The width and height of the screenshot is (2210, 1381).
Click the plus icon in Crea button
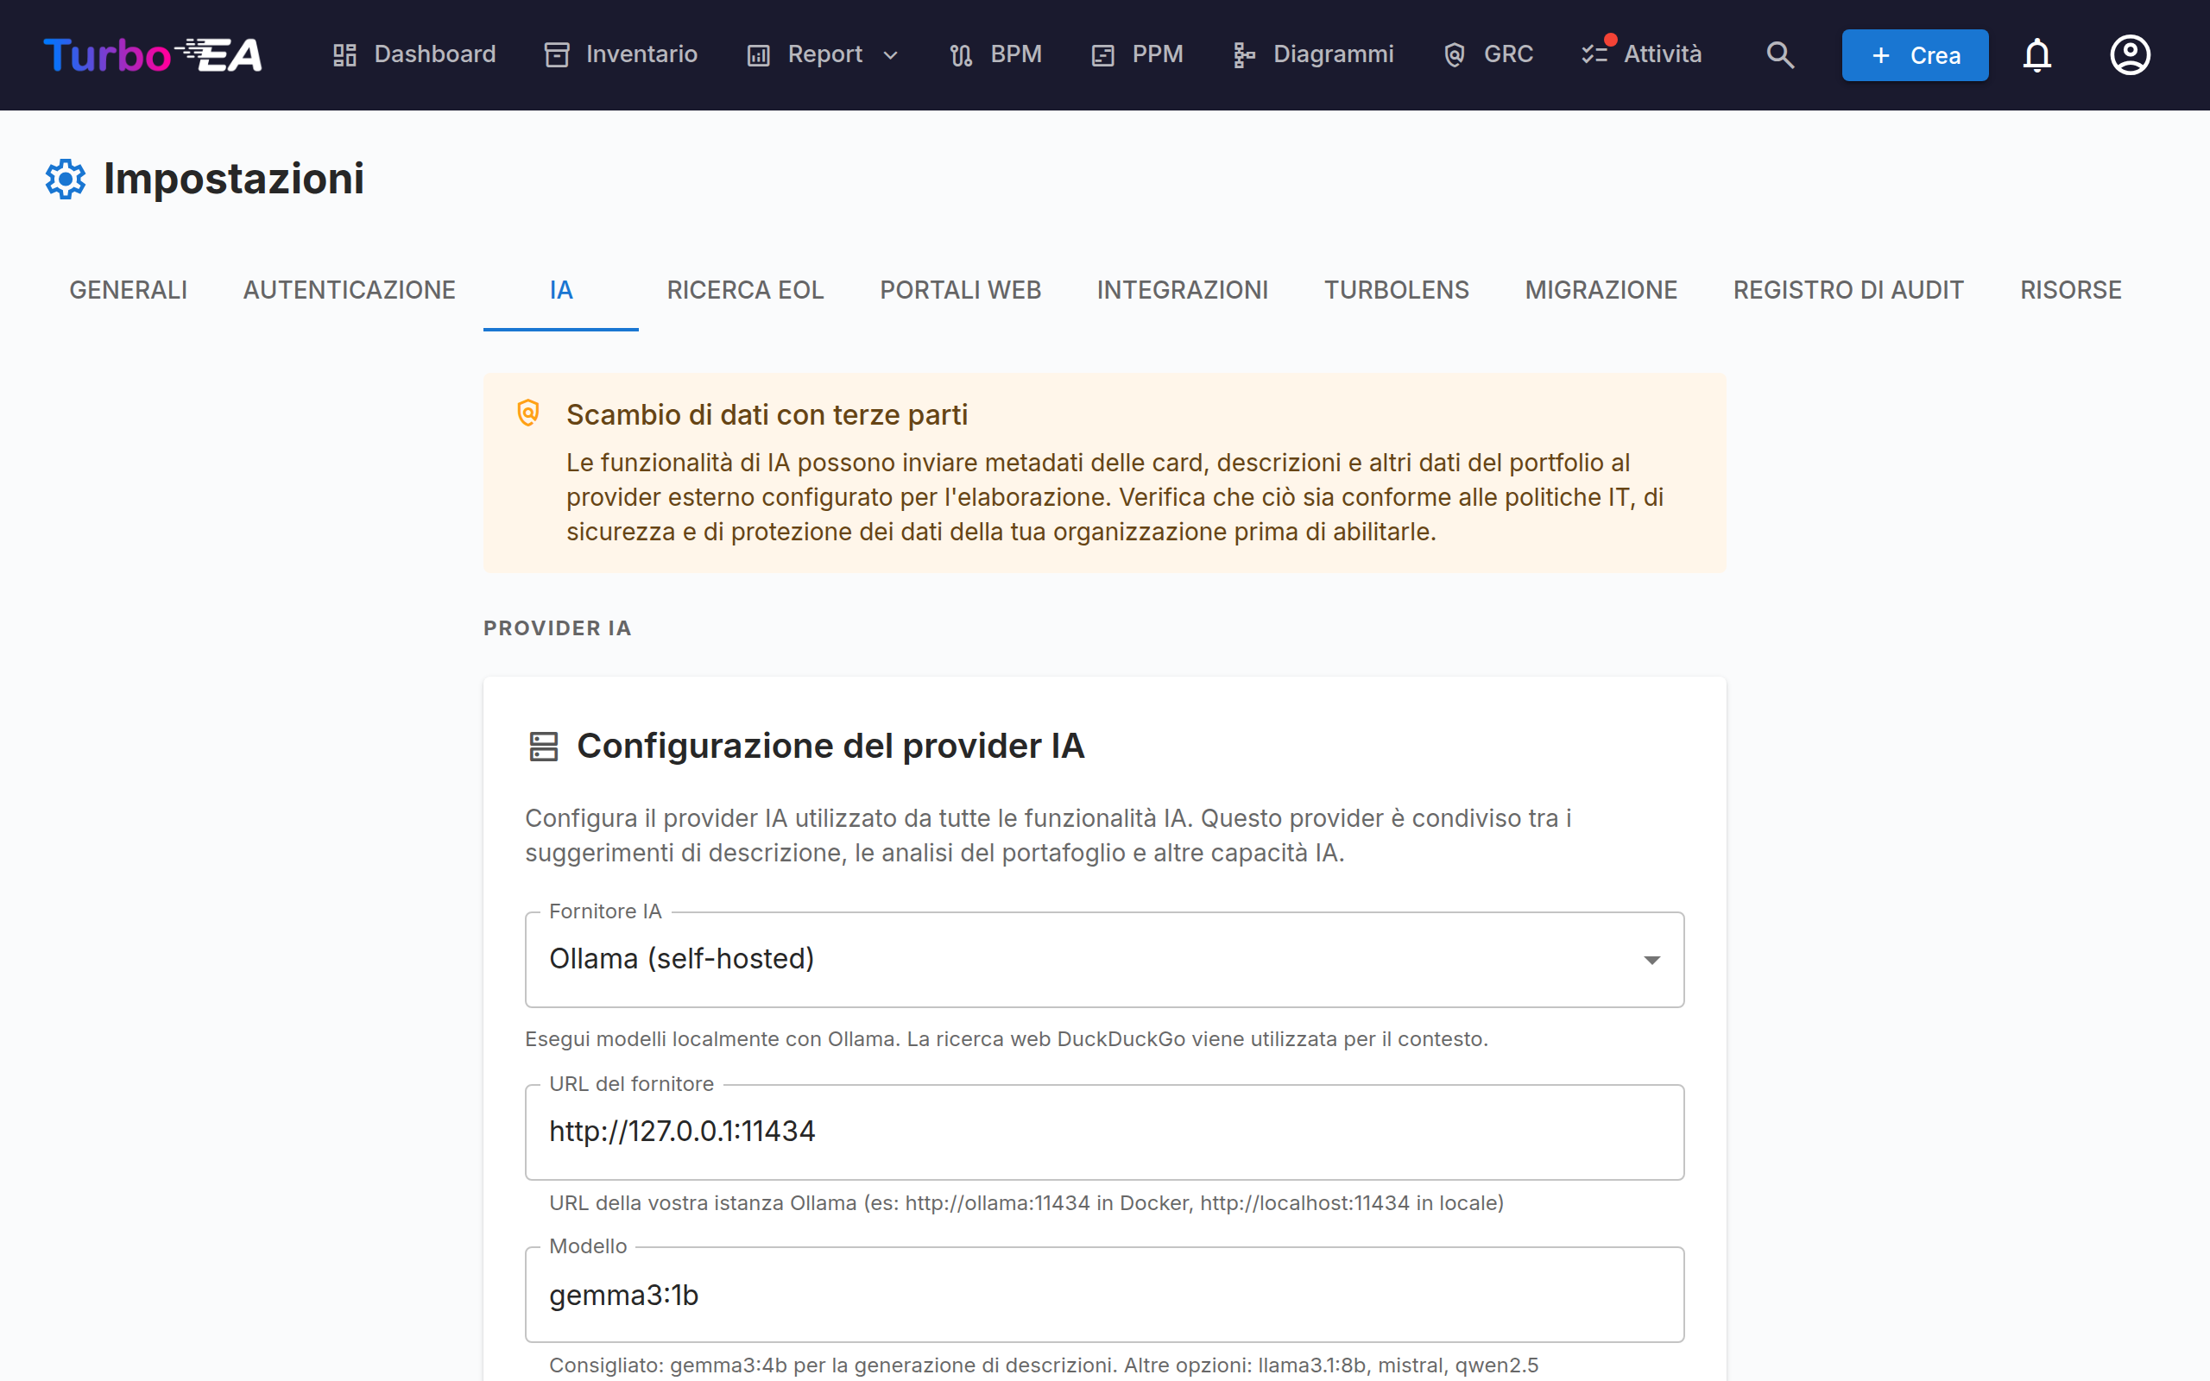1881,56
